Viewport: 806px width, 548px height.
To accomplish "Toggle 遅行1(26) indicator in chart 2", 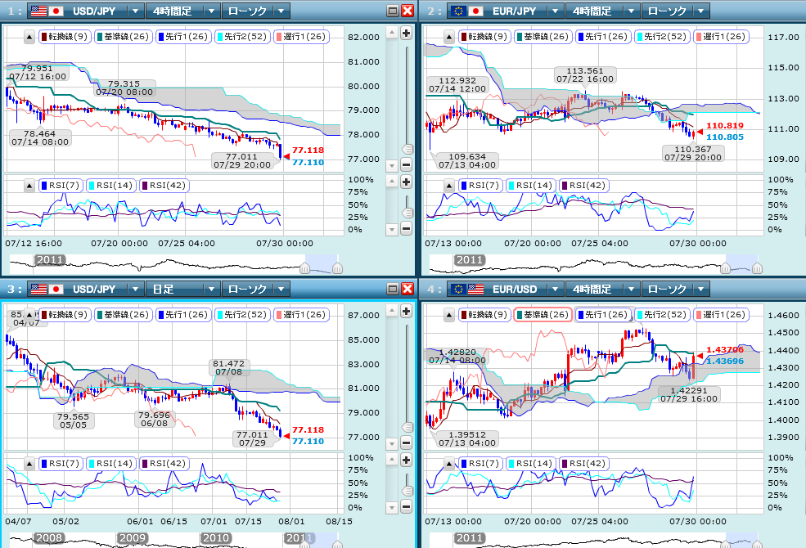I will (721, 37).
